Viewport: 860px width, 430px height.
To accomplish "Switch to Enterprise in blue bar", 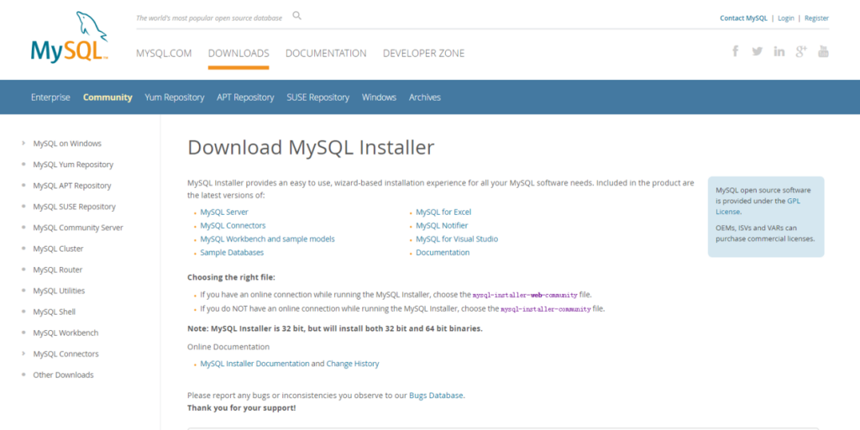I will [x=50, y=97].
